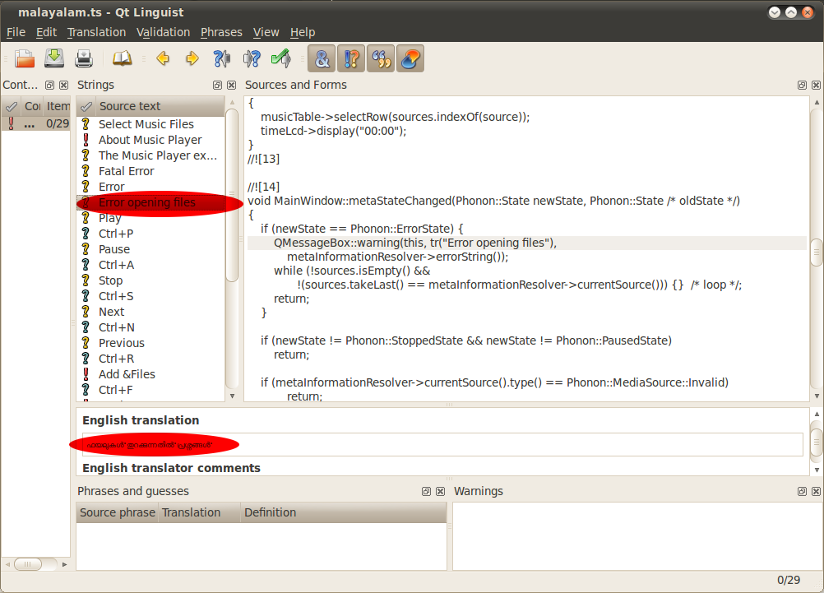Screen dimensions: 824x593
Task: Float the Warnings panel
Action: pyautogui.click(x=802, y=492)
